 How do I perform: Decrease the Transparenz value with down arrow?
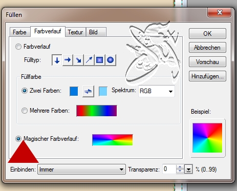pos(180,172)
